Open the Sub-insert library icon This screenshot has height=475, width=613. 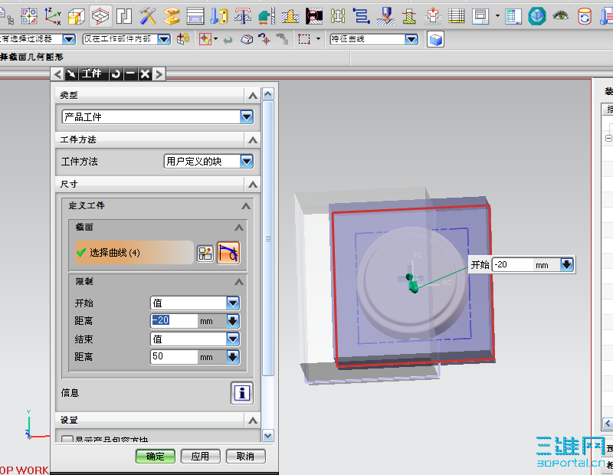tap(290, 16)
